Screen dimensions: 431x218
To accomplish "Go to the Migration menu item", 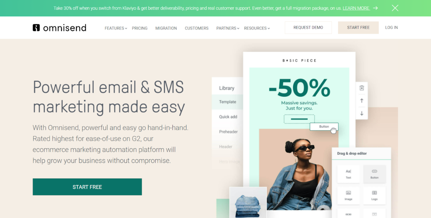I will (166, 28).
